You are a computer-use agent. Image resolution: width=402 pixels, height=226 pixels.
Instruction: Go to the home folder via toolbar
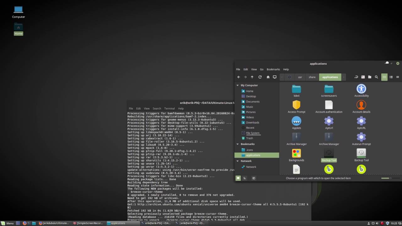click(268, 77)
